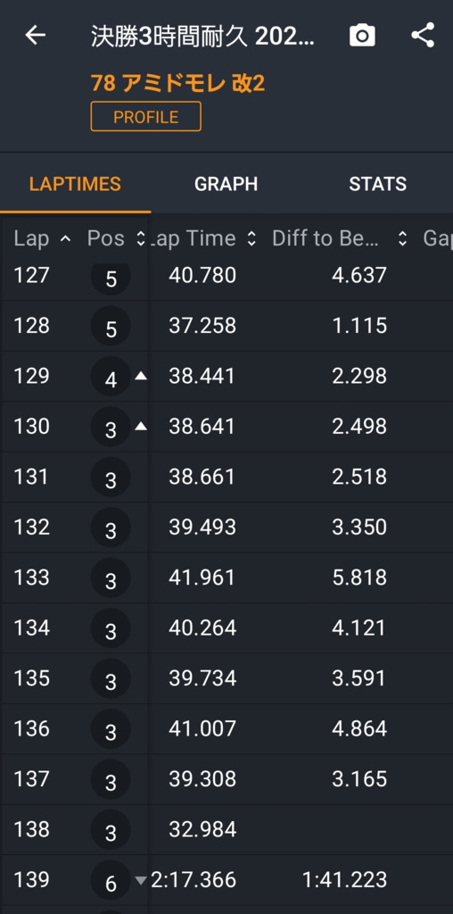Open the camera screenshot icon
Image resolution: width=453 pixels, height=914 pixels.
362,36
